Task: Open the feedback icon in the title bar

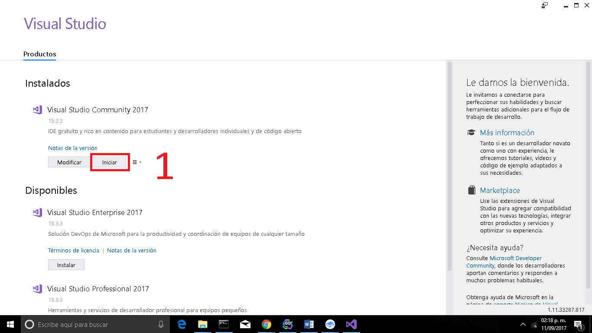Action: 545,5
